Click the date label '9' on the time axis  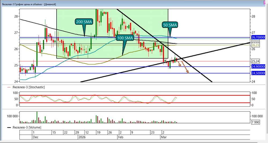(x=132, y=132)
